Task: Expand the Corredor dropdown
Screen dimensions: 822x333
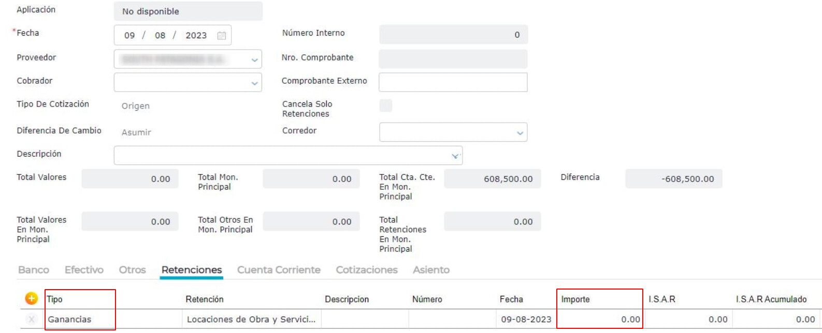Action: coord(520,132)
